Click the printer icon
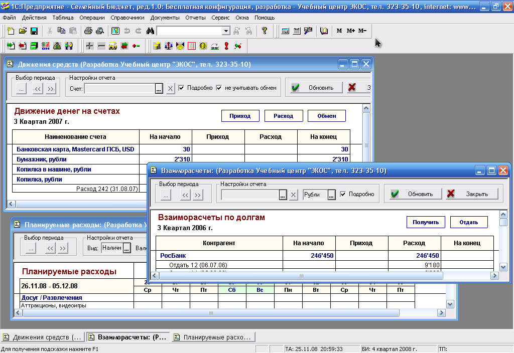The image size is (514, 353). (x=88, y=31)
